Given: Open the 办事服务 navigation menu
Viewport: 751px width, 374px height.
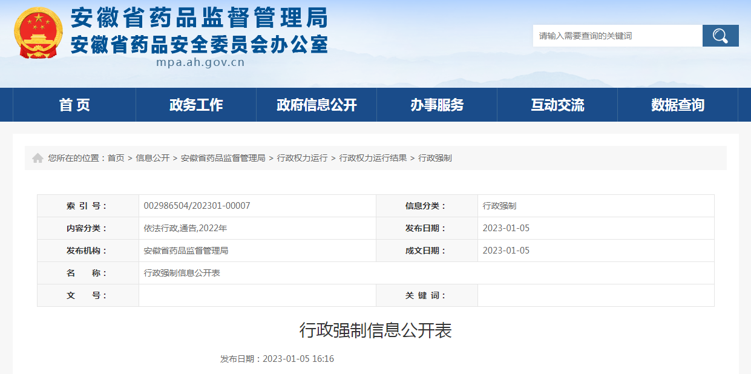Looking at the screenshot, I should point(437,105).
